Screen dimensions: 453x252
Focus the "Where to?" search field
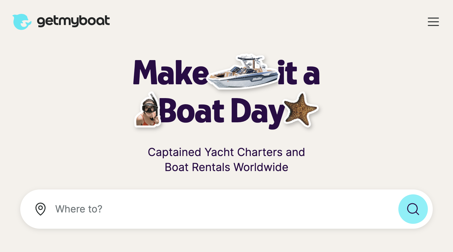[215, 209]
